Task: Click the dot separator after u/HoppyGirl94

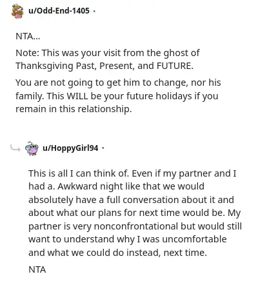Action: 103,148
